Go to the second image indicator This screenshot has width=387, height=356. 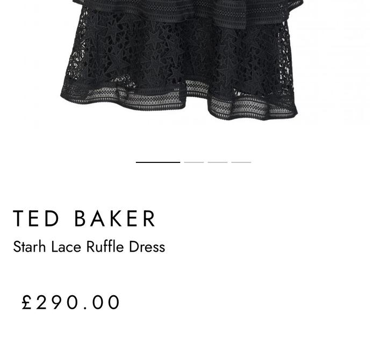tap(194, 162)
